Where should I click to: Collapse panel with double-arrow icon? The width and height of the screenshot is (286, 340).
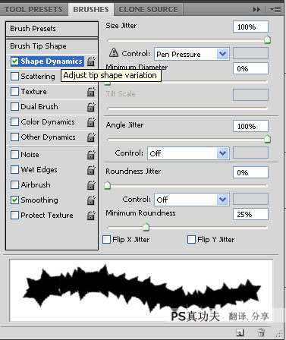pyautogui.click(x=256, y=9)
